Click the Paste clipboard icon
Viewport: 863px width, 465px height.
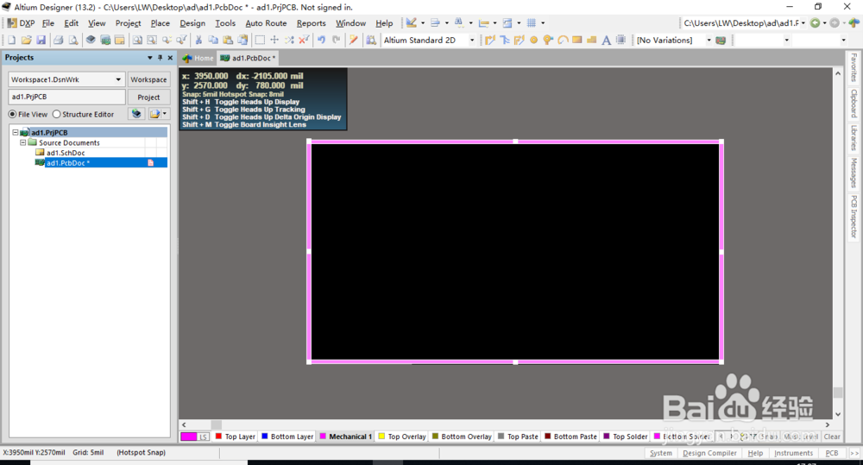(x=227, y=41)
